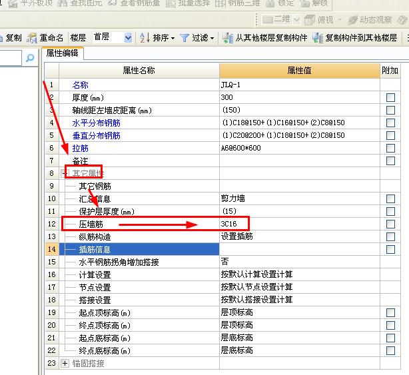Select the 厚度 value 300
Screen dimensions: 409x375
click(x=300, y=97)
